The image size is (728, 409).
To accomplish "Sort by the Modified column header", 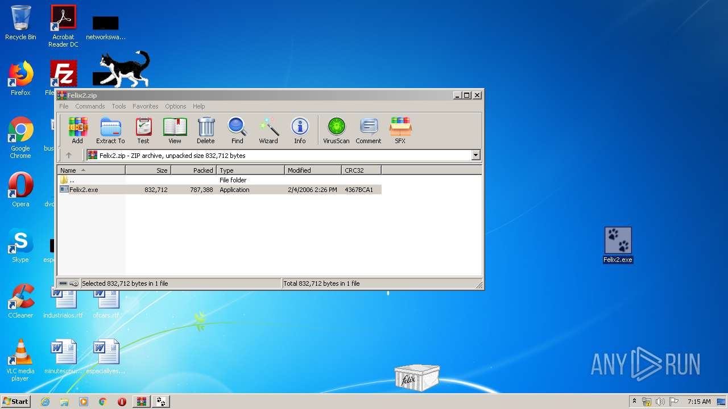I will 313,170.
